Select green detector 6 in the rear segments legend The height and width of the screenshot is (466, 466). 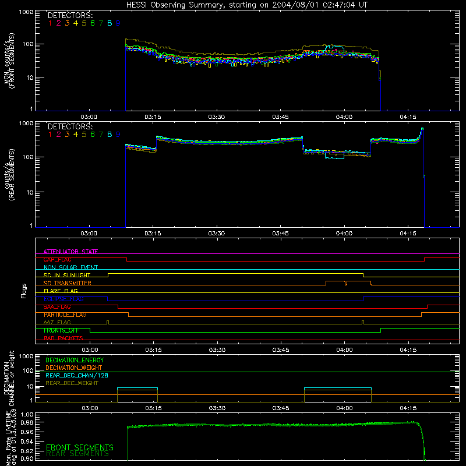coord(93,135)
